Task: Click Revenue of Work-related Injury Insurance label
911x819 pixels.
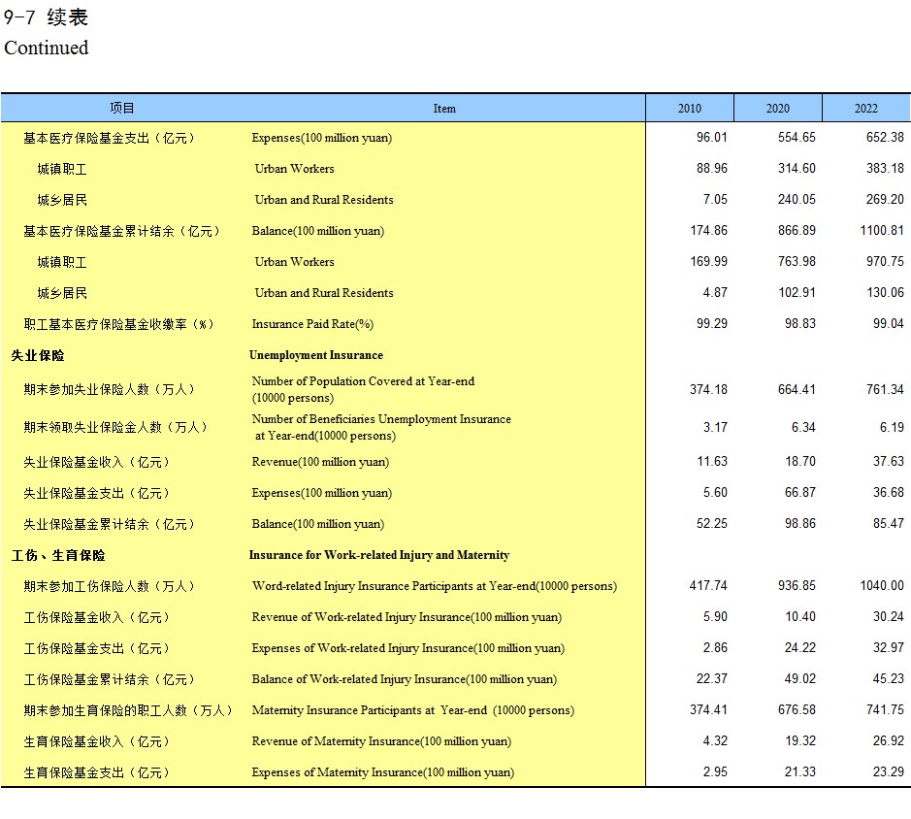Action: click(x=407, y=617)
